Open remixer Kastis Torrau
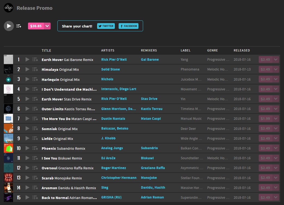Screen dimensions: 284x205 [x=152, y=109]
